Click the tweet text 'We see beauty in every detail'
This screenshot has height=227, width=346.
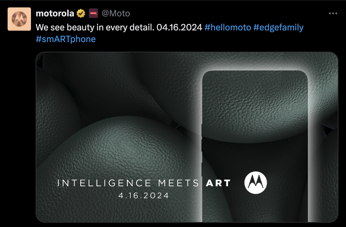tap(95, 27)
